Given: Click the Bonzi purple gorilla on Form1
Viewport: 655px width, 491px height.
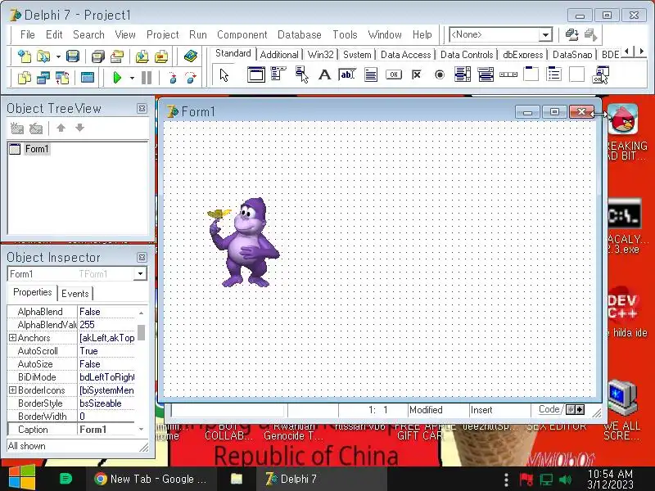Looking at the screenshot, I should (244, 242).
